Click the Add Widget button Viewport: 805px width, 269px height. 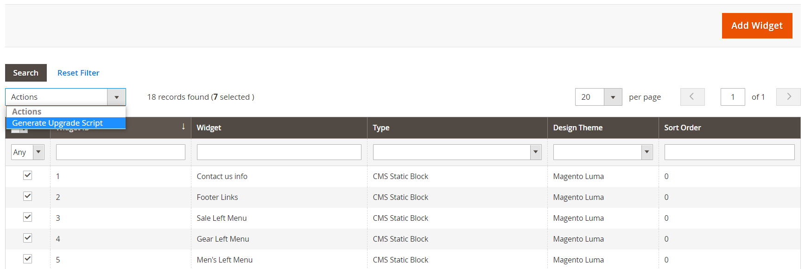tap(756, 26)
